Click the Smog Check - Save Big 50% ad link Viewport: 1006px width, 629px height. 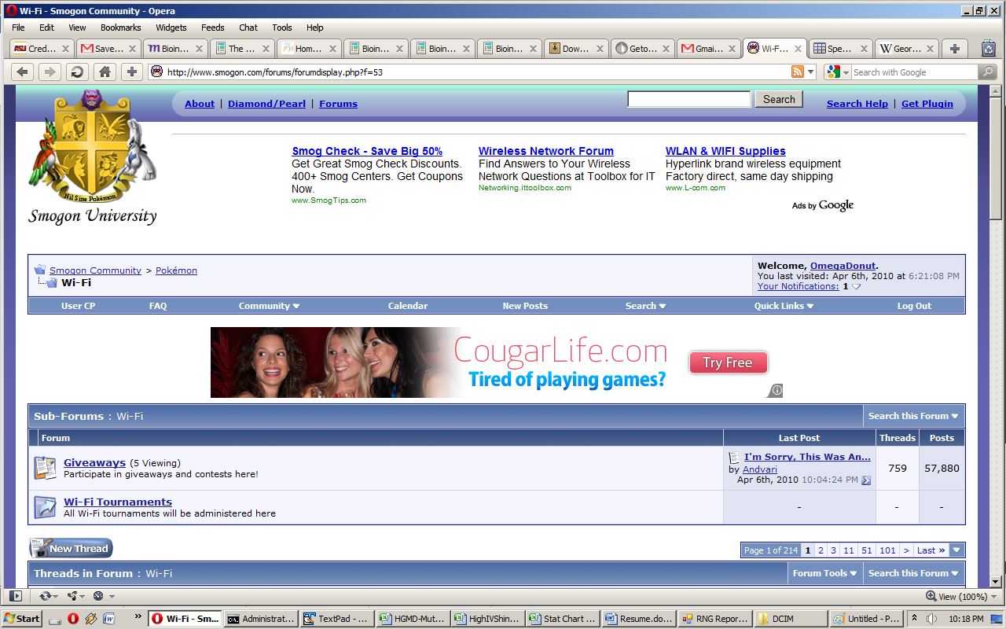(x=367, y=151)
